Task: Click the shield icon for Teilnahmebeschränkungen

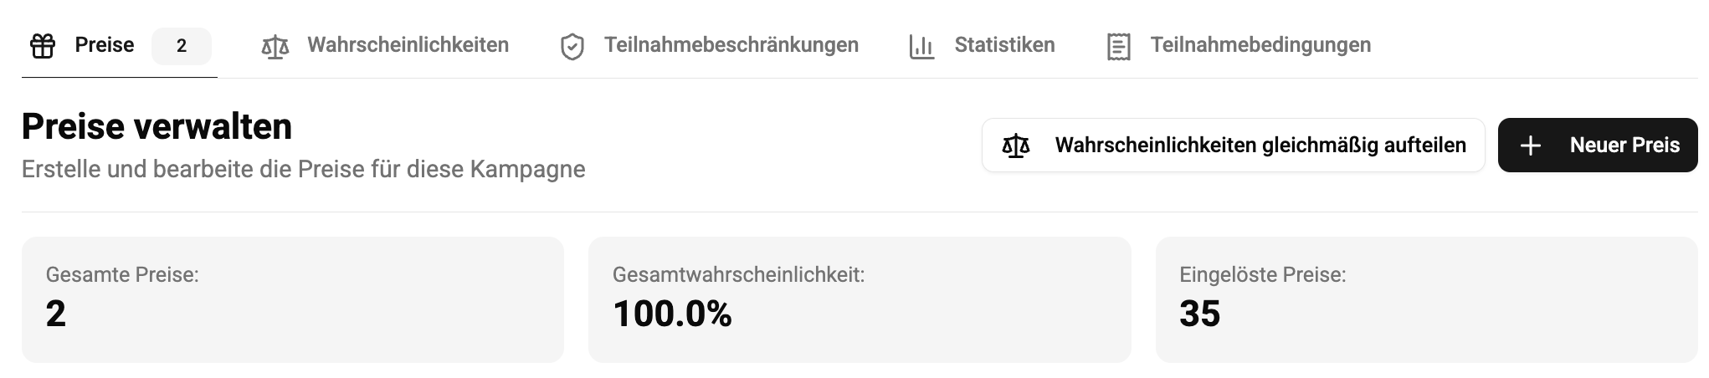Action: click(572, 47)
